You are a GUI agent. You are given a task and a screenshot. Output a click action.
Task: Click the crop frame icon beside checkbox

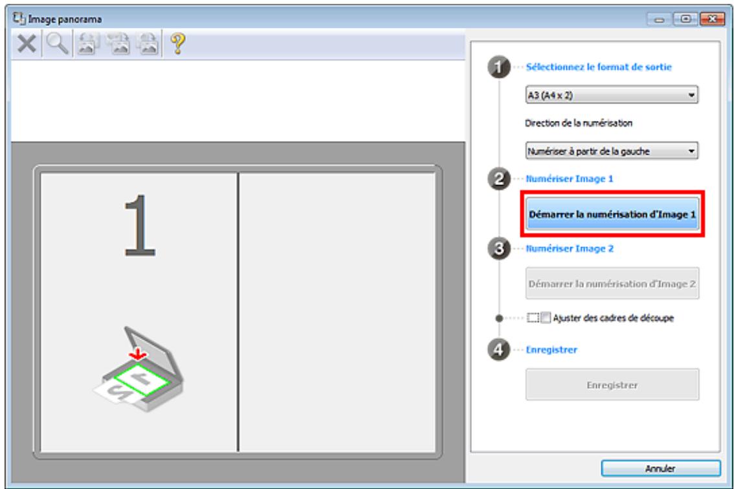(533, 318)
